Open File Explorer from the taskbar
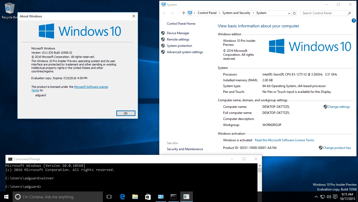Image resolution: width=358 pixels, height=202 pixels. 135,197
